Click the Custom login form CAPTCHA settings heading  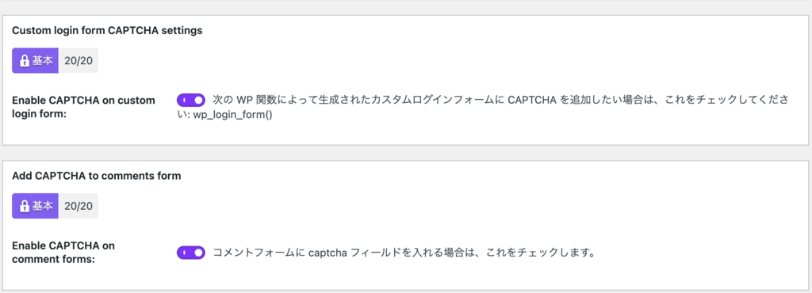[107, 31]
